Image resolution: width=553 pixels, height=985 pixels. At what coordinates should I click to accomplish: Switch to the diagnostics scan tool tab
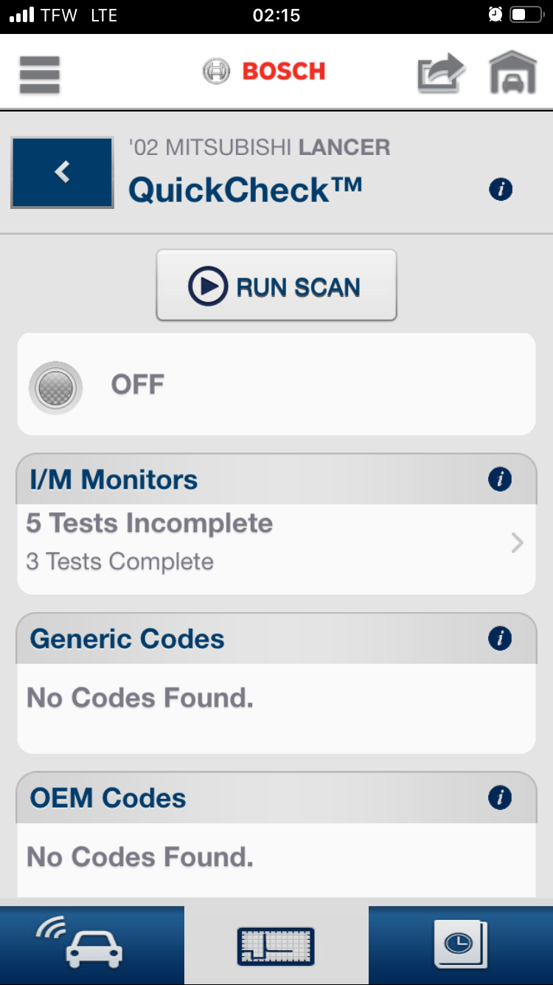(x=276, y=945)
